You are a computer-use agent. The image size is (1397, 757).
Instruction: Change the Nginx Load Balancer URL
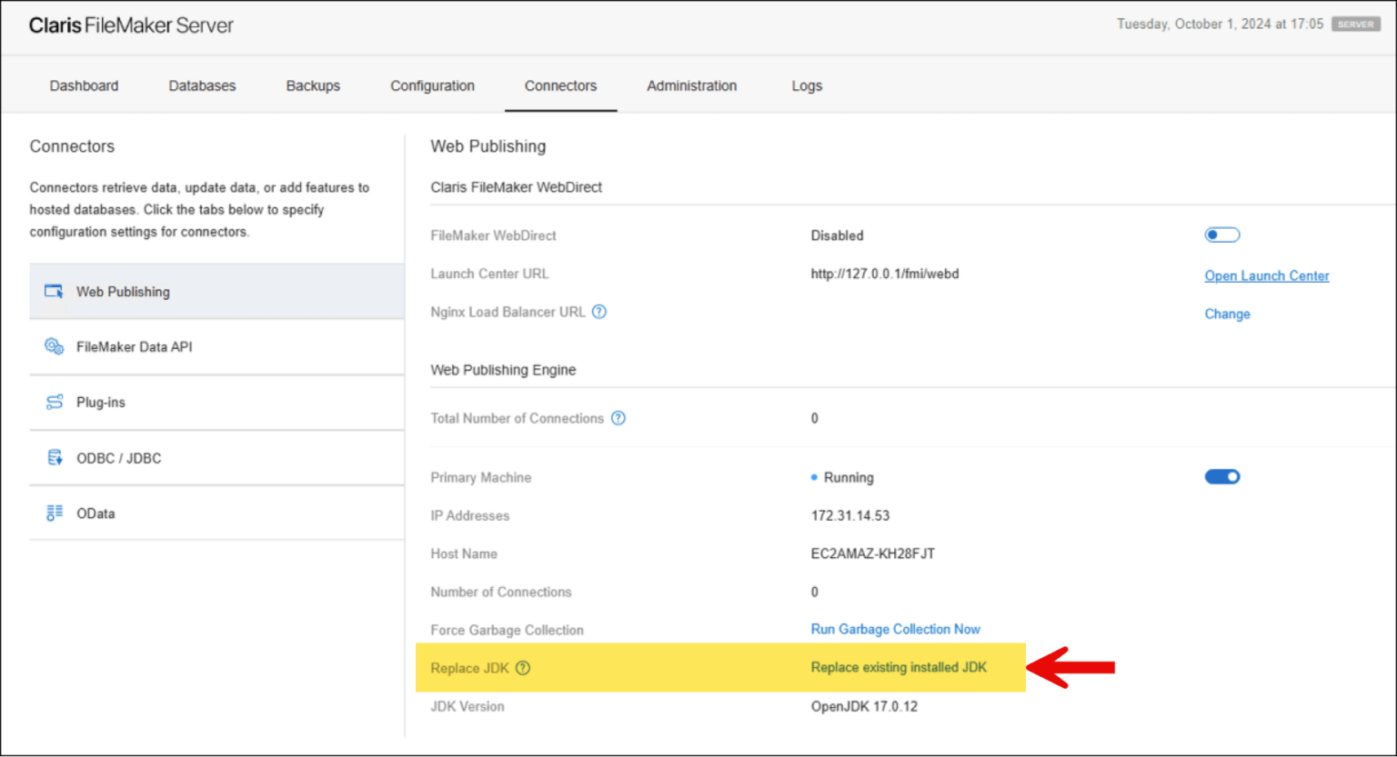click(x=1227, y=314)
